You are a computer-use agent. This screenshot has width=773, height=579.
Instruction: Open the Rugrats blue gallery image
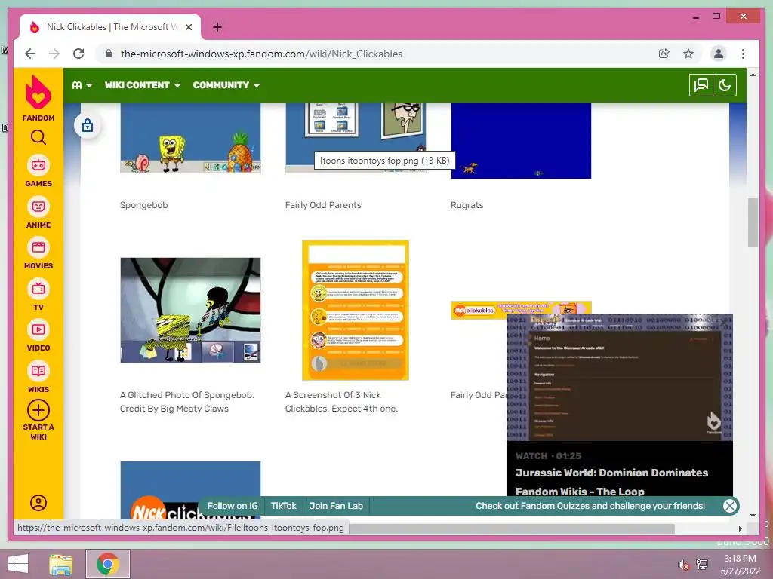(x=521, y=140)
